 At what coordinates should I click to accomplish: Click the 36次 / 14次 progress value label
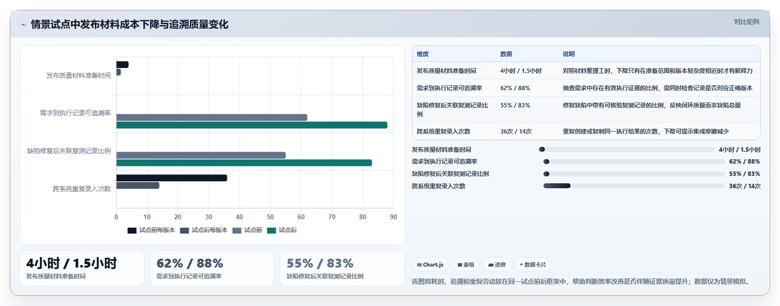pos(744,186)
